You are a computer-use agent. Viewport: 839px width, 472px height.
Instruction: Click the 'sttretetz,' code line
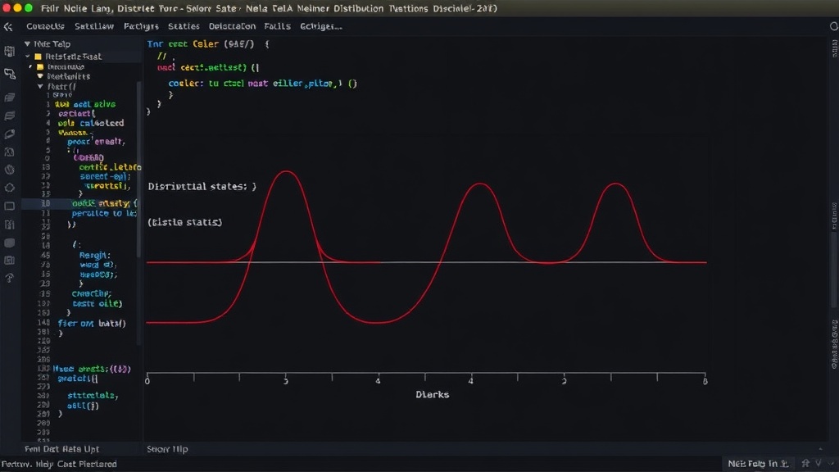click(x=93, y=396)
